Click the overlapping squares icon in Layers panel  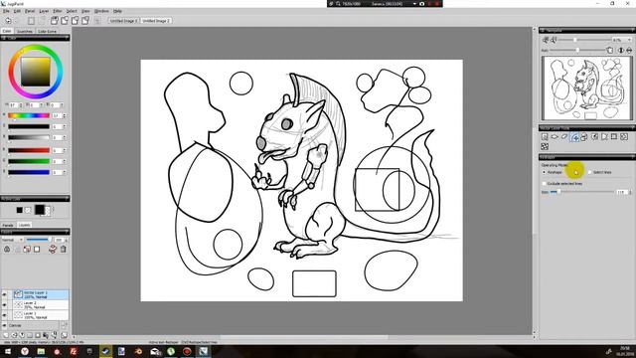[x=27, y=250]
